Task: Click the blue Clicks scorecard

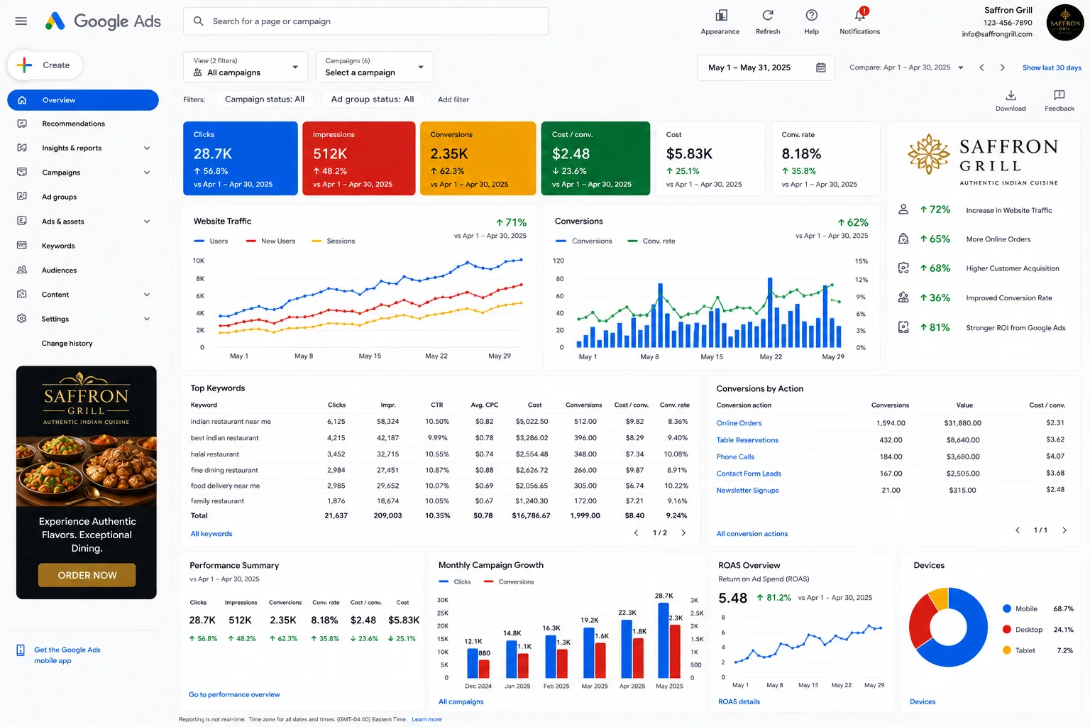Action: [x=241, y=158]
